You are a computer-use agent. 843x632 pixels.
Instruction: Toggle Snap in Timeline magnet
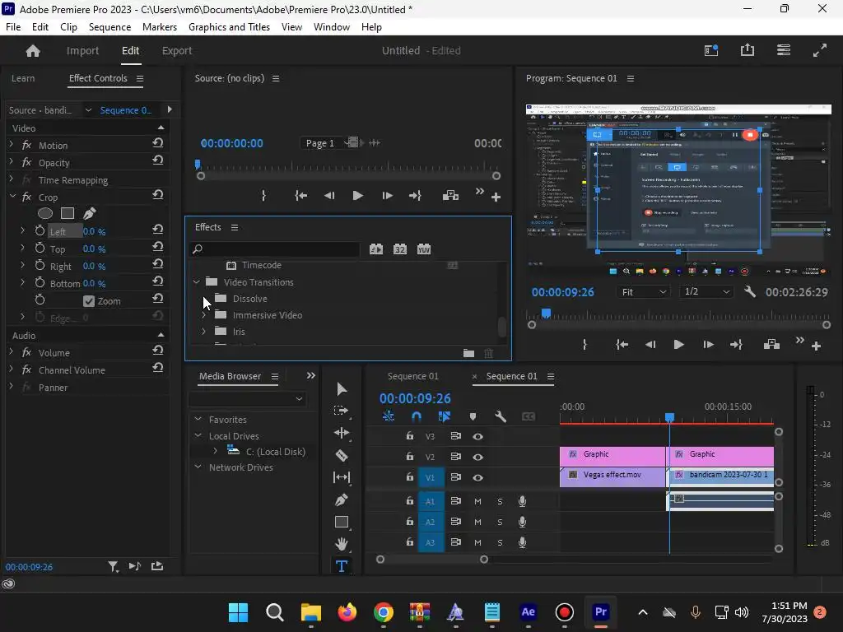[x=416, y=416]
